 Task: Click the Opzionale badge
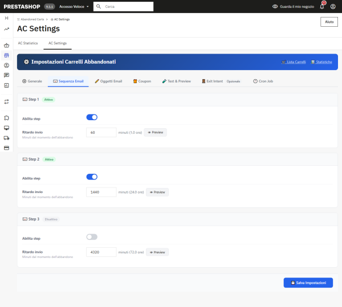(x=233, y=81)
